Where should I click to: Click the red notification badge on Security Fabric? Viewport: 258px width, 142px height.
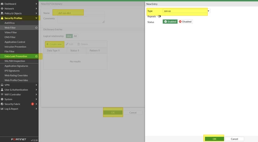(x=33, y=104)
